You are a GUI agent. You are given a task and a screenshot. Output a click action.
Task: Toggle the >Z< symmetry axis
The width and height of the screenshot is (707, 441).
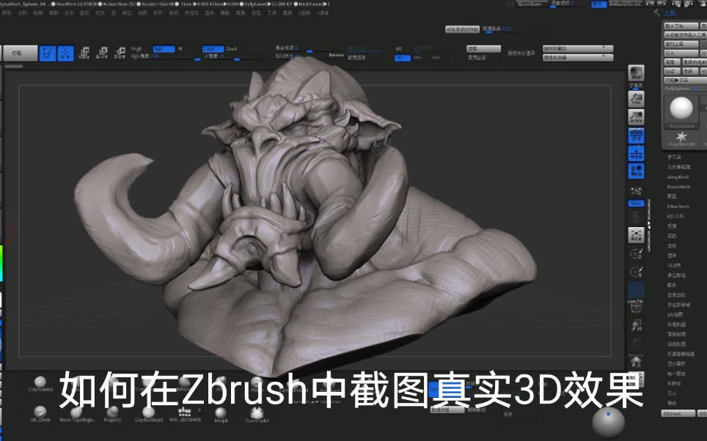[x=436, y=58]
